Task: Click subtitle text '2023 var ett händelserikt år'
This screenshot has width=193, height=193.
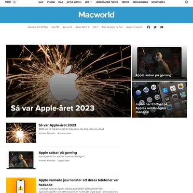Action: (x=71, y=129)
